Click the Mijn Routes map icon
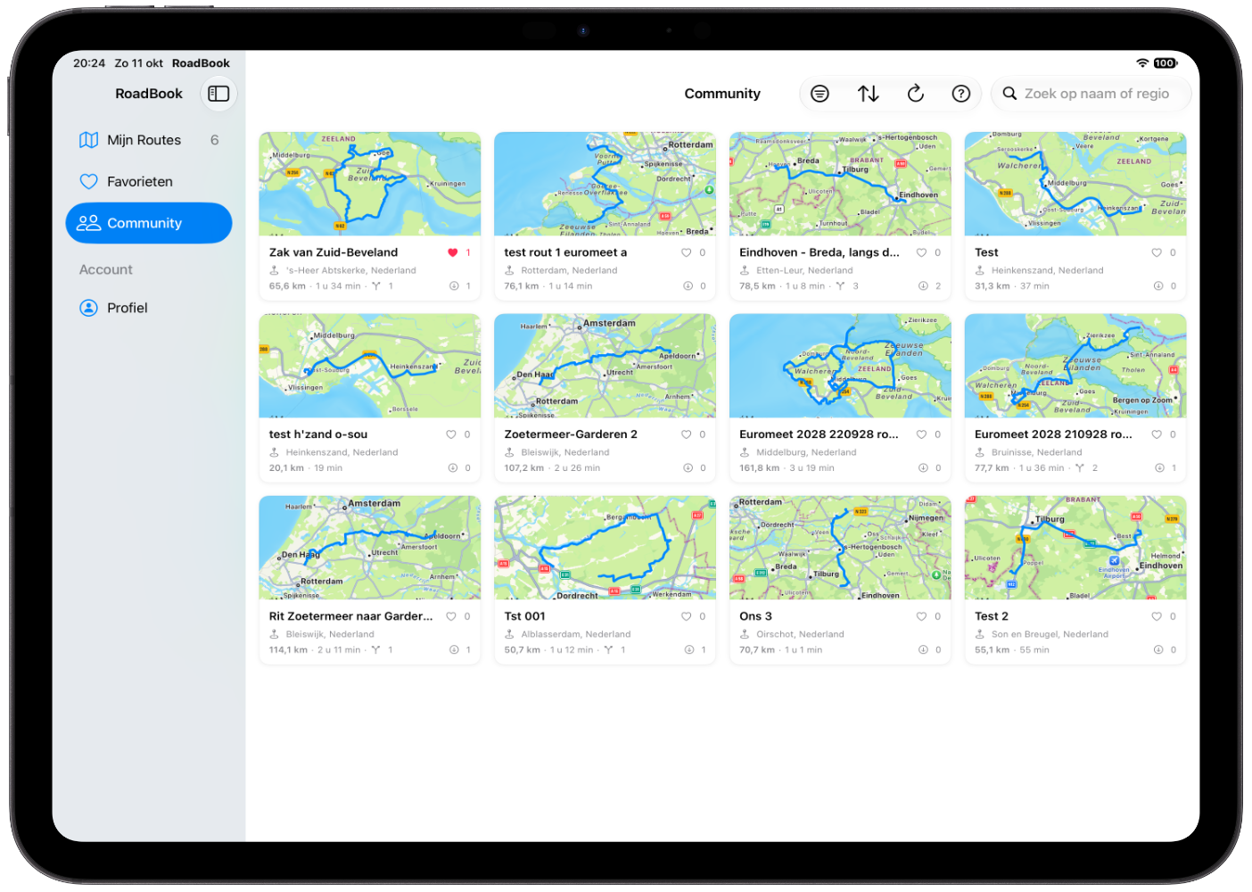Image resolution: width=1252 pixels, height=892 pixels. 88,140
